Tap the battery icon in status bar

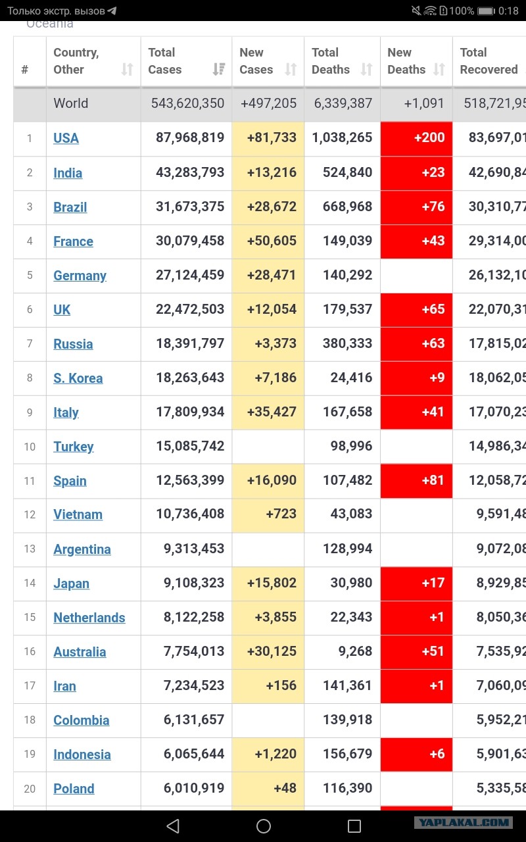[487, 11]
